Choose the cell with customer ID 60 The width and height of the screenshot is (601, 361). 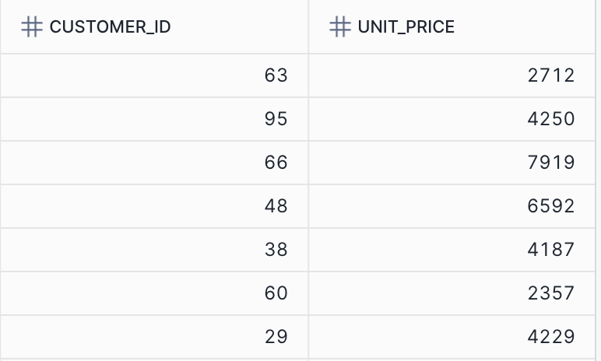(x=276, y=293)
